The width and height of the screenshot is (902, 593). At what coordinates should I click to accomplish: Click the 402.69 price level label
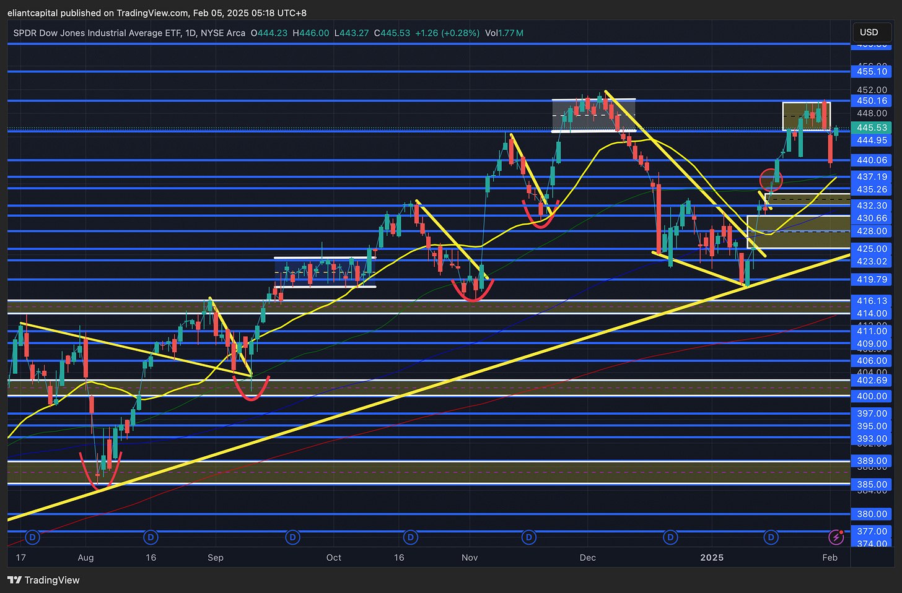point(872,381)
